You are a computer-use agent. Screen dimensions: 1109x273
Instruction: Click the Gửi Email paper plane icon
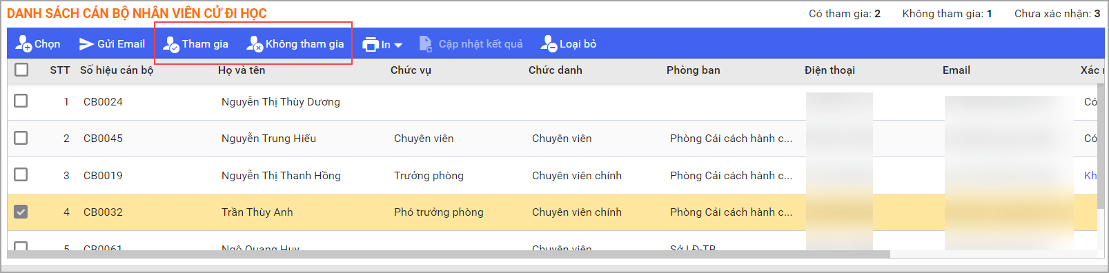[86, 44]
